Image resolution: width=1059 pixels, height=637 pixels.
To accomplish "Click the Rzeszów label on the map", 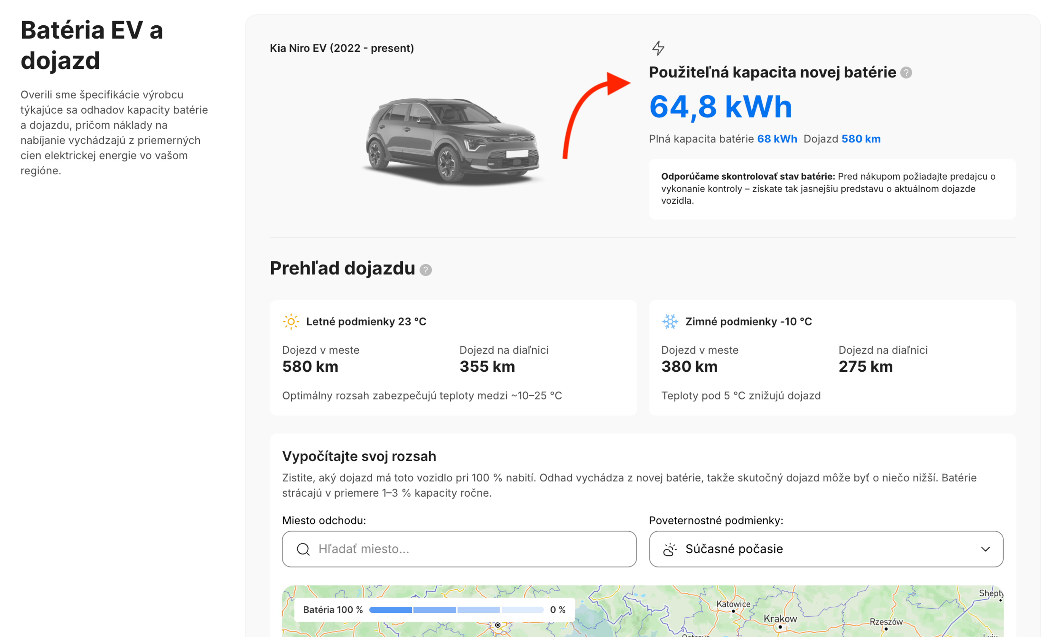I will (x=886, y=622).
